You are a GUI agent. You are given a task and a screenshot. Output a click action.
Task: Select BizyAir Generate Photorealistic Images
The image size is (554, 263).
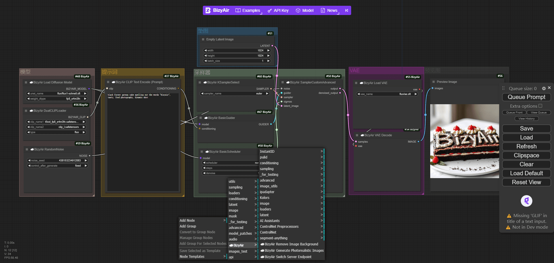tap(292, 251)
